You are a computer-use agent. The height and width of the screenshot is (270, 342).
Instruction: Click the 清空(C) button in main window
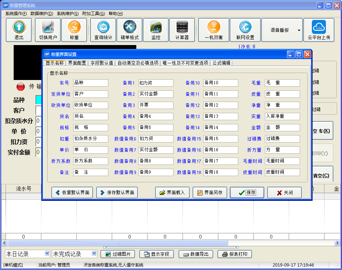(322, 175)
